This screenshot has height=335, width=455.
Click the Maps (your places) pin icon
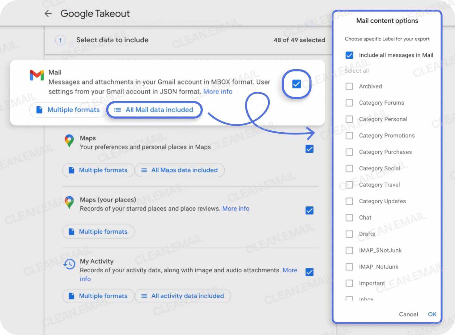tap(69, 203)
